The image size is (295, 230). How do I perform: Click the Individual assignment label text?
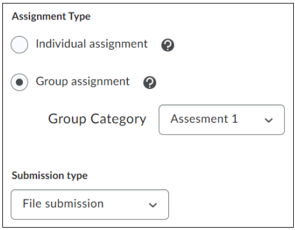[x=92, y=44]
